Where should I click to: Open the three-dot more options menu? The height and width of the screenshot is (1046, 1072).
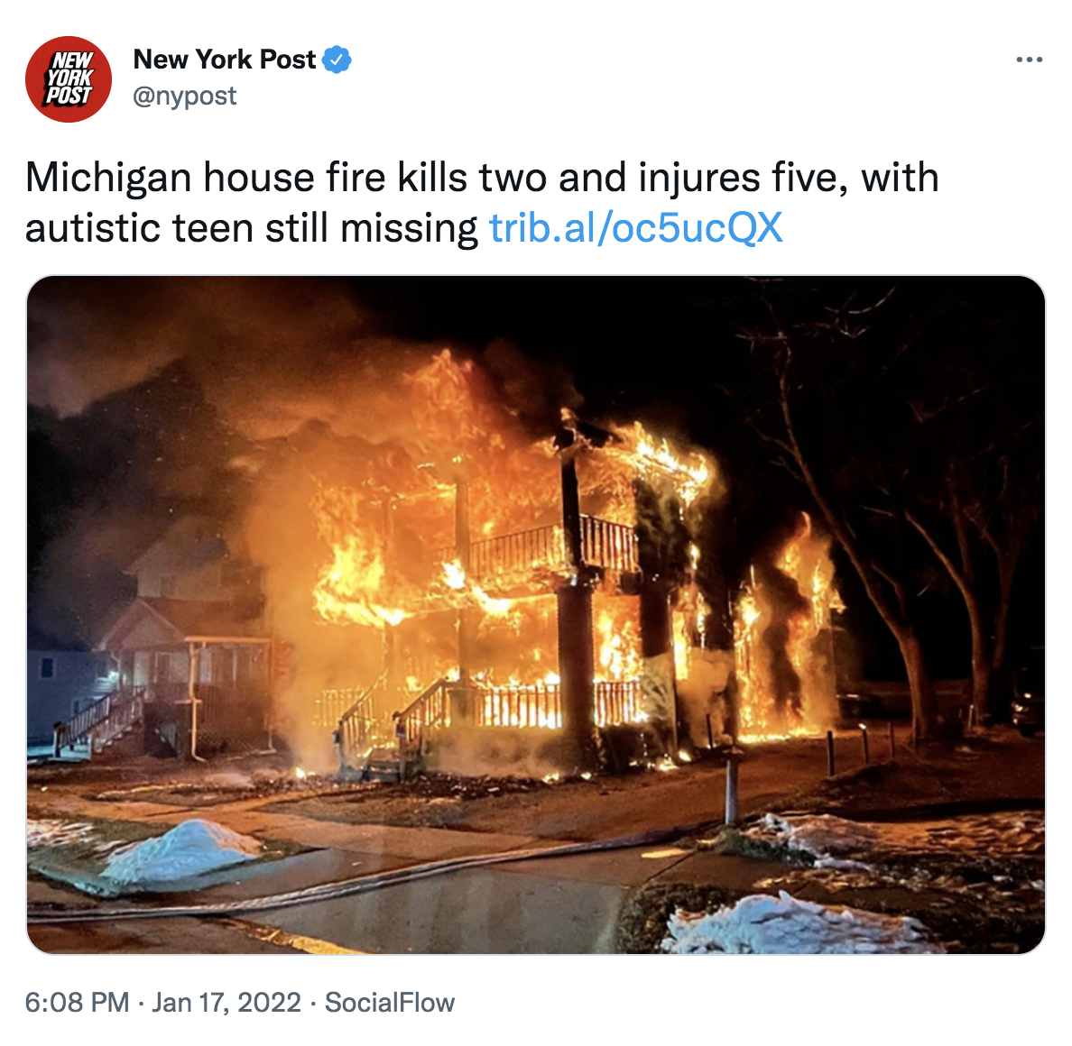pyautogui.click(x=1029, y=60)
